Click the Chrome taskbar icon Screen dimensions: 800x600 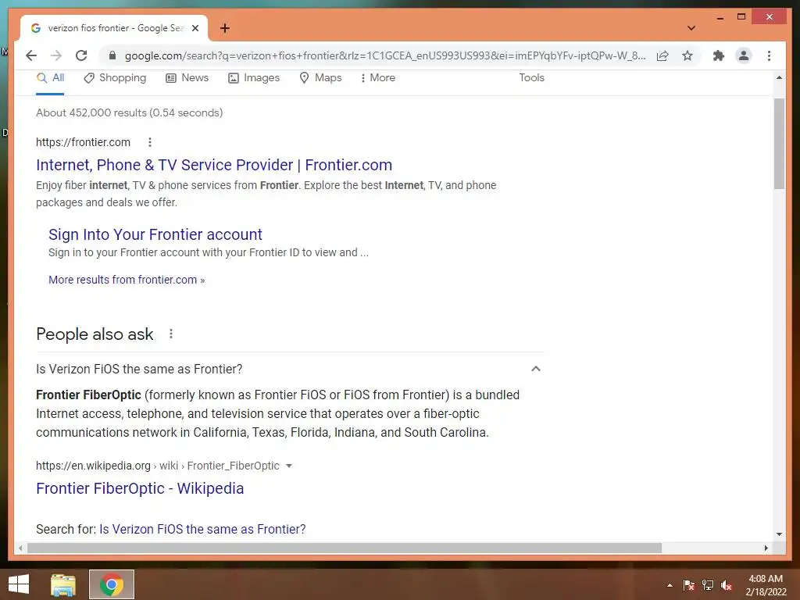pos(112,584)
